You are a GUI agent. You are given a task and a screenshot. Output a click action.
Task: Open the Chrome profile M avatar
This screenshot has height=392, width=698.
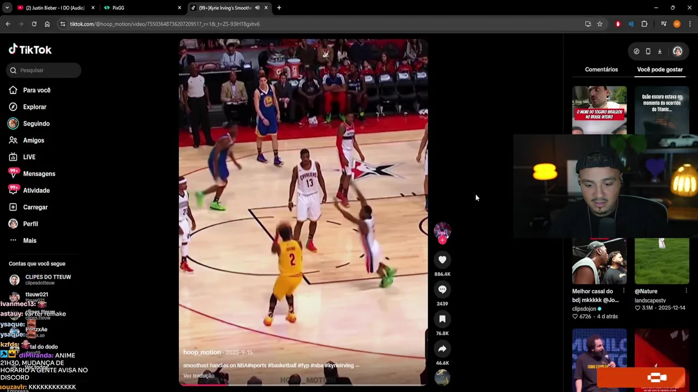677,24
